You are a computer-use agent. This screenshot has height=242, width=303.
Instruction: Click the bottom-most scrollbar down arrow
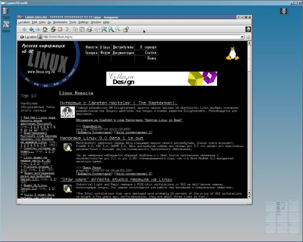pyautogui.click(x=249, y=197)
